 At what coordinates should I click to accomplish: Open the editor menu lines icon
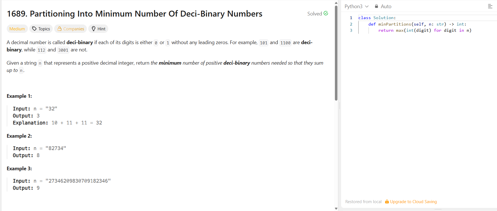pos(490,6)
